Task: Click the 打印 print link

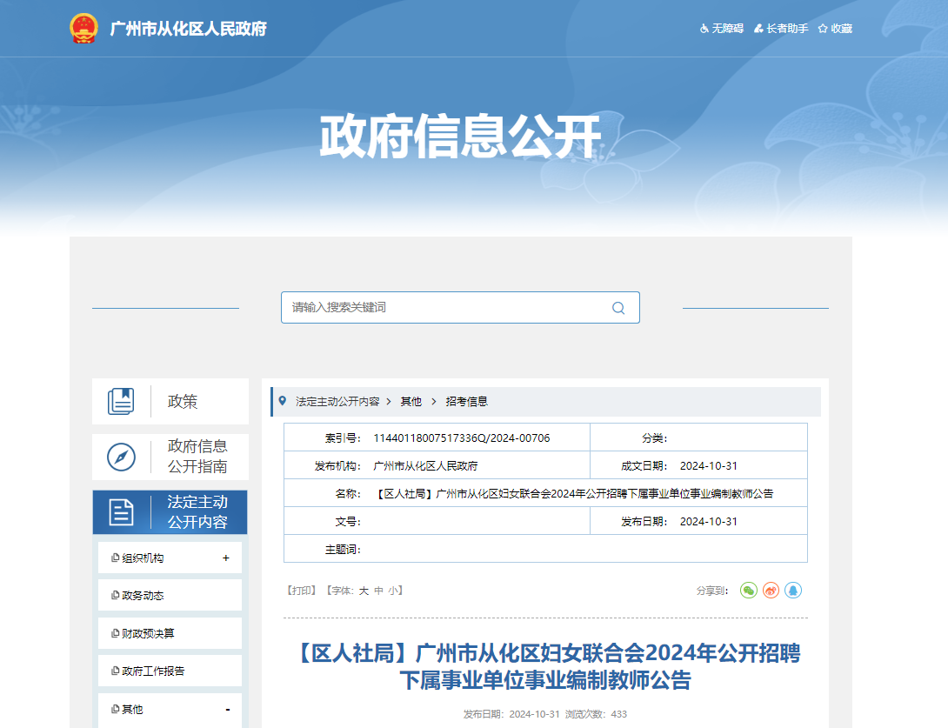Action: [301, 591]
